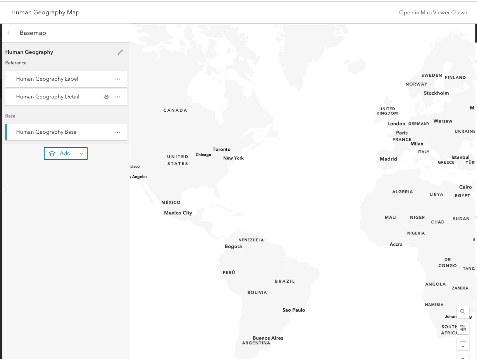This screenshot has height=359, width=477.
Task: Open the map search tool
Action: 463,311
